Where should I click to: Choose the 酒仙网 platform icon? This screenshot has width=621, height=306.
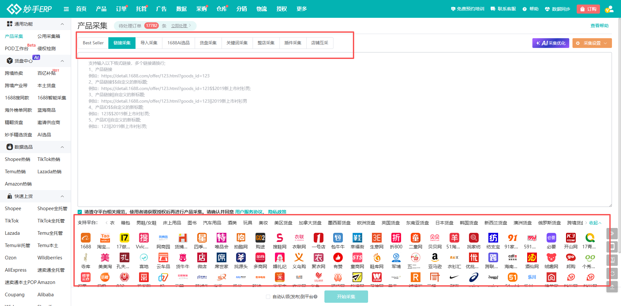coord(532,258)
